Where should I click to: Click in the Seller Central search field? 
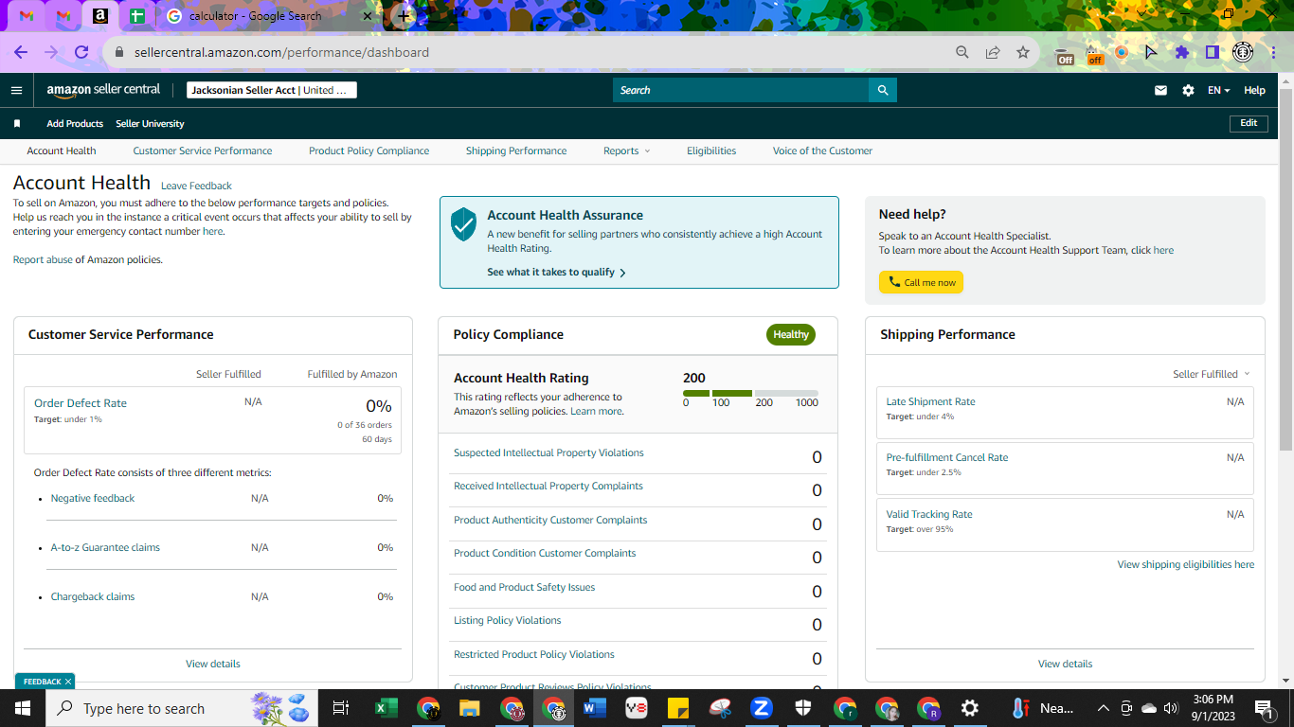pyautogui.click(x=741, y=90)
